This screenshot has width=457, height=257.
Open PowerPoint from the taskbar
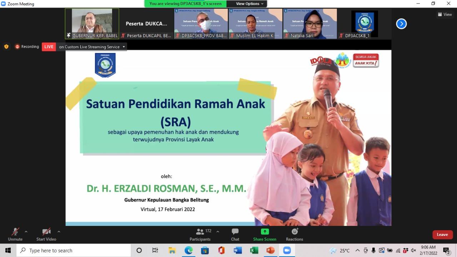270,250
